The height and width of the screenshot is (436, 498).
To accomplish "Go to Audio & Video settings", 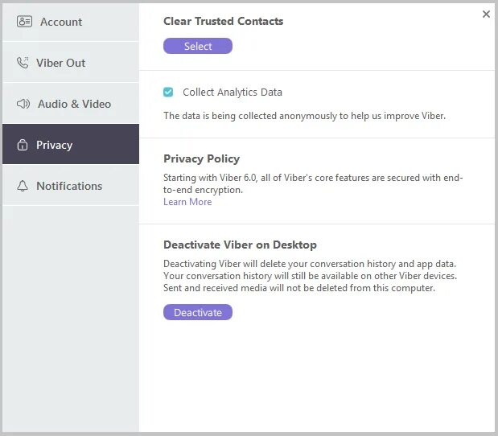I will pyautogui.click(x=74, y=104).
